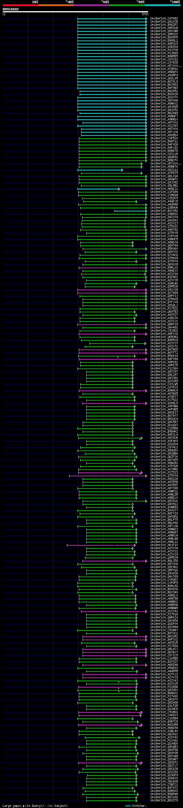
Task: Click the query end position 578
Action: pyautogui.click(x=144, y=14)
